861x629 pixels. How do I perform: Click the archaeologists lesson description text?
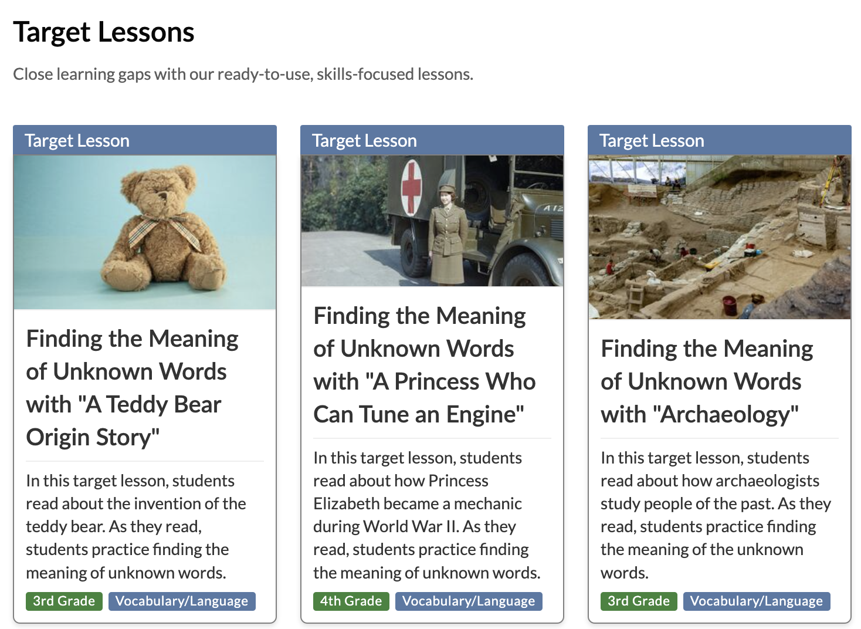[x=716, y=515]
